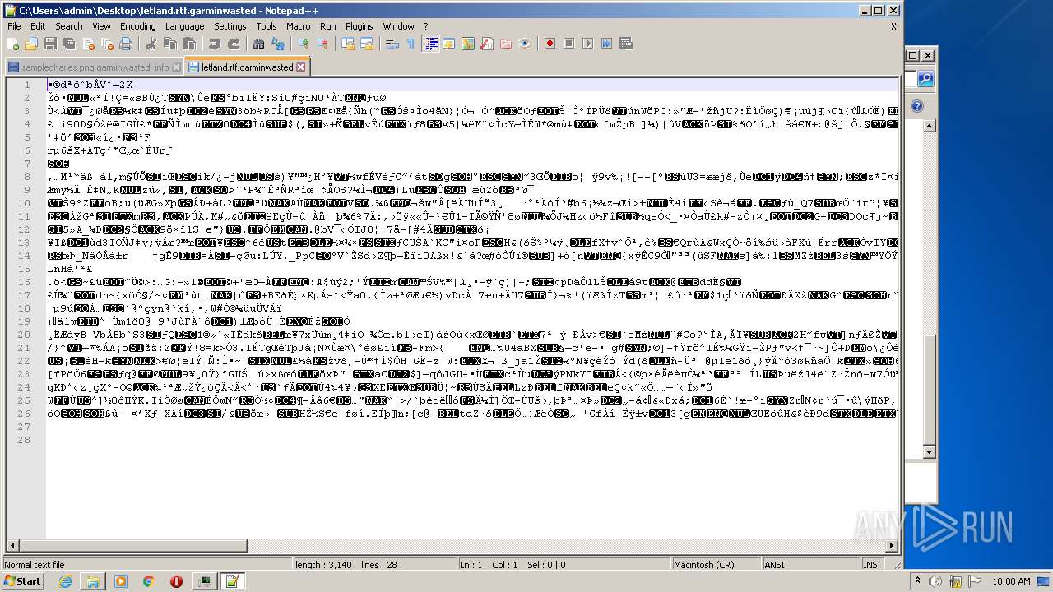
Task: Click the Replace toolbar icon
Action: 277,44
